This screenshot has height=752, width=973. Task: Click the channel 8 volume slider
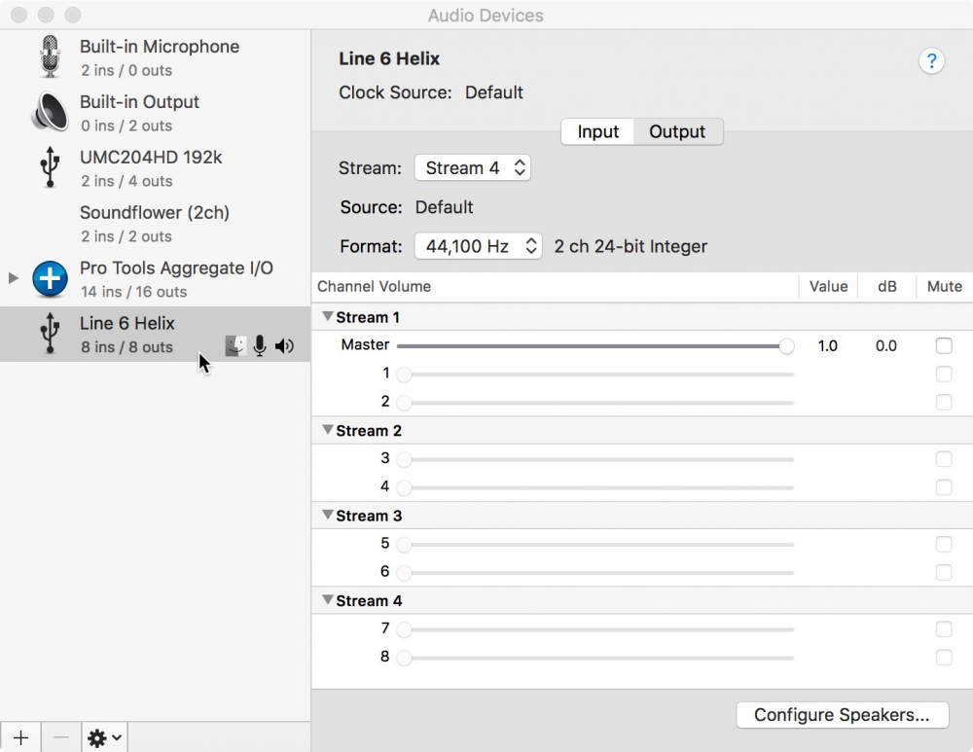coord(595,658)
